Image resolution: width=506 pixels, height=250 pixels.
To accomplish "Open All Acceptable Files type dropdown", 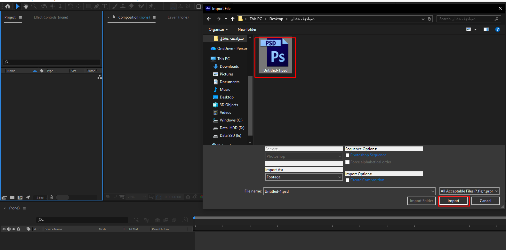I will point(470,191).
